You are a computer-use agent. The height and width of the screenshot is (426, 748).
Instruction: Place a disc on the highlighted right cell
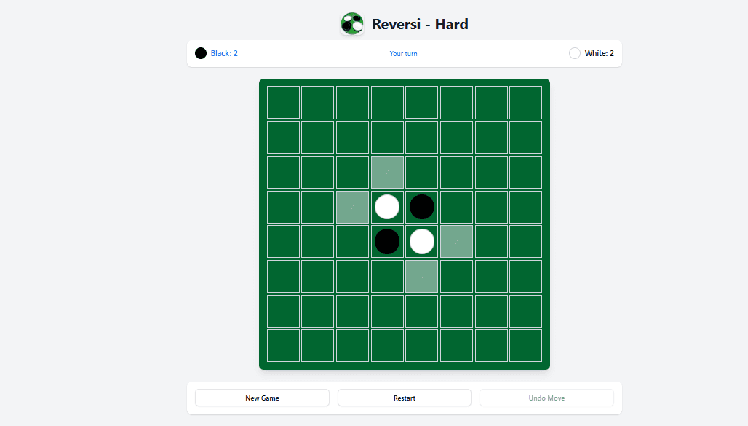coord(456,241)
